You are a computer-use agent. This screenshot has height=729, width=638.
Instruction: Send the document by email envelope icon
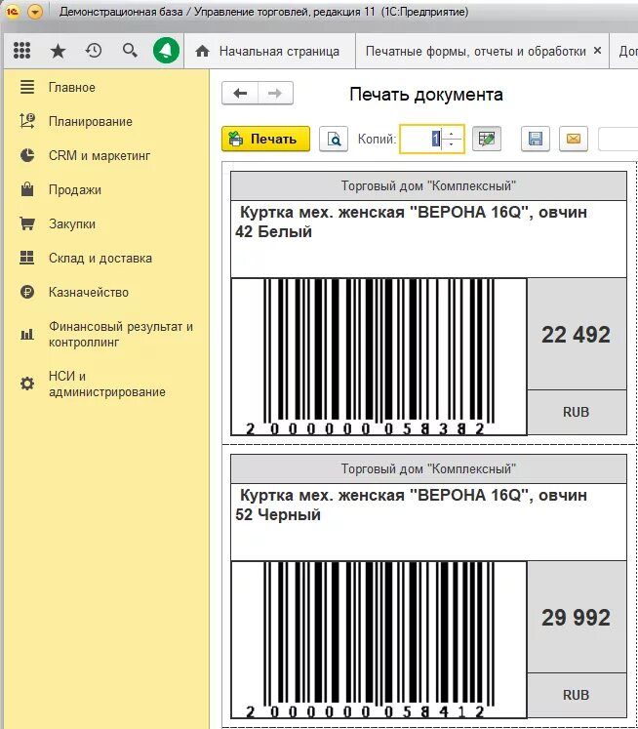574,139
